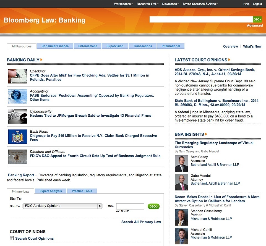This screenshot has width=266, height=246.
Task: Click the orange arrow beside BNA Insights
Action: pyautogui.click(x=206, y=134)
